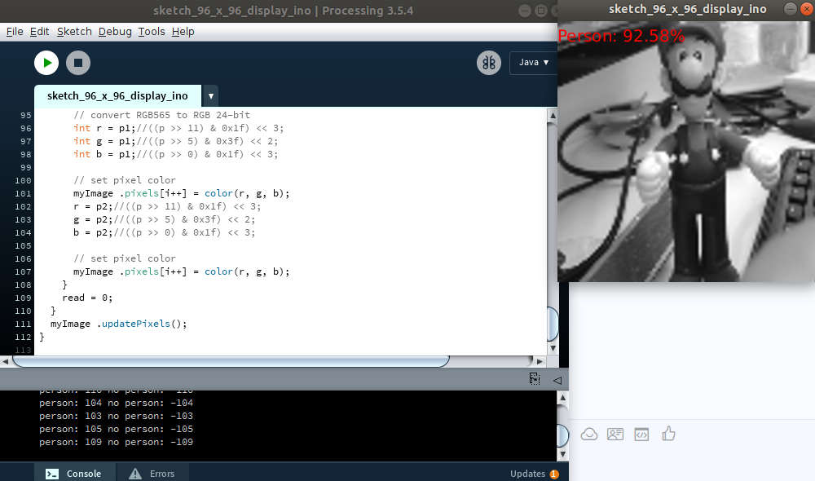Click the thumbs up icon
Viewport: 815px width, 481px height.
668,433
